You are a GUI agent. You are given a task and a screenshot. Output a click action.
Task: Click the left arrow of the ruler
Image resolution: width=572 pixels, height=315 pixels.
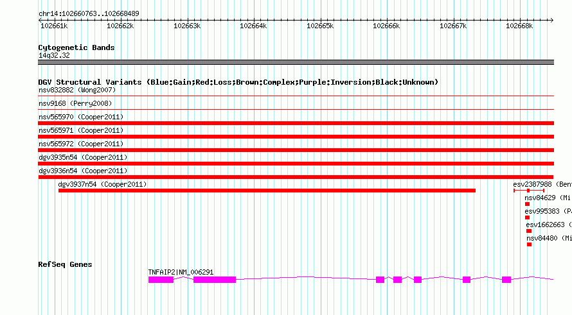coord(40,21)
